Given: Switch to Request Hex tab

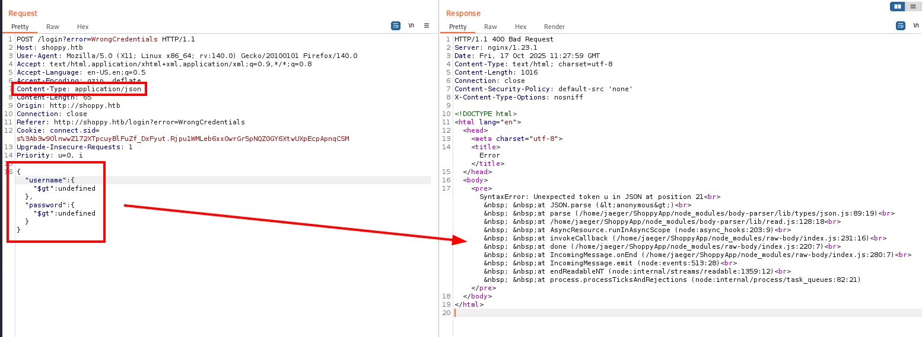Looking at the screenshot, I should tap(82, 27).
